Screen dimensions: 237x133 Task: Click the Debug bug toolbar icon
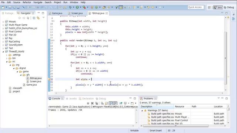click(70, 7)
